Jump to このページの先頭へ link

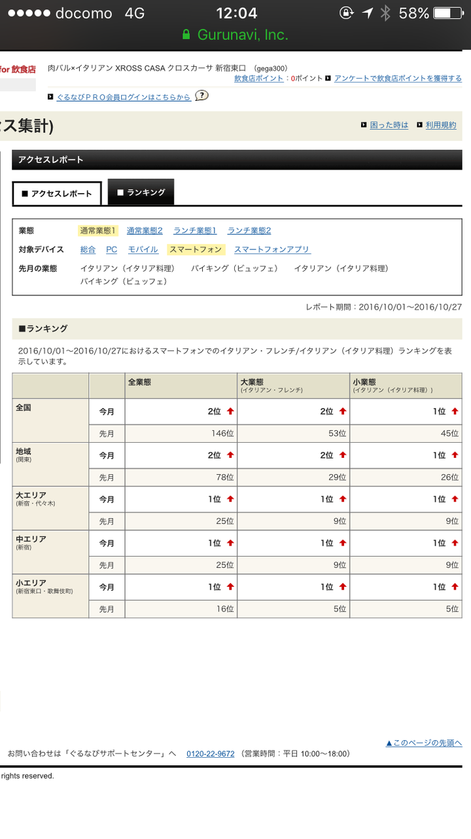pyautogui.click(x=424, y=743)
